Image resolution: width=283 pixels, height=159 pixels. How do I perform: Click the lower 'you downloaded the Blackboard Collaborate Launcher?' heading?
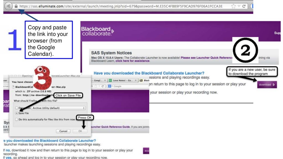coord(50,141)
